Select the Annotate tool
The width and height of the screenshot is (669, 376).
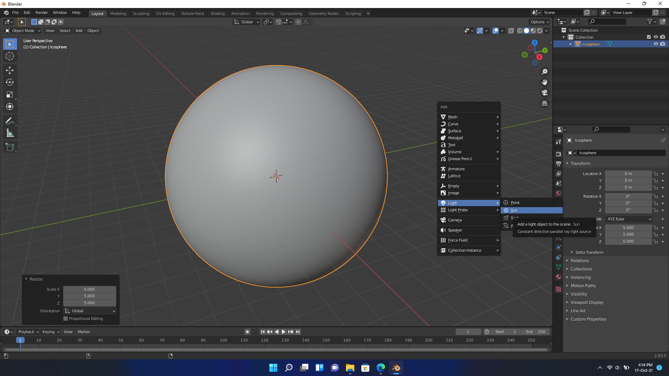click(x=10, y=121)
